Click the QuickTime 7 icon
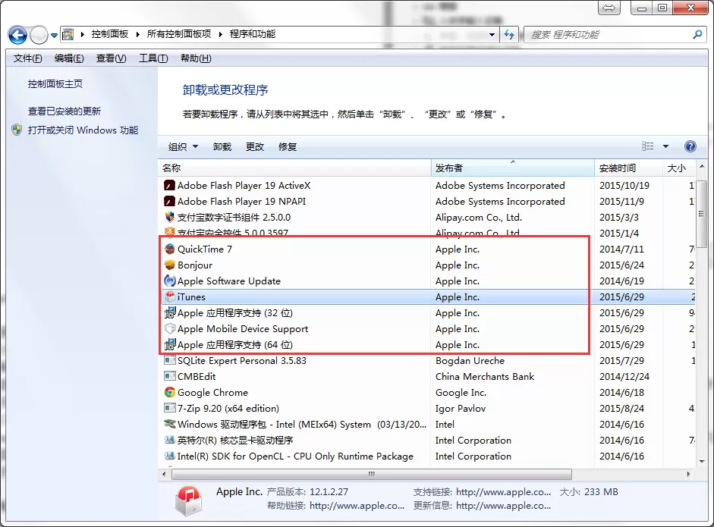The height and width of the screenshot is (527, 714). 169,249
